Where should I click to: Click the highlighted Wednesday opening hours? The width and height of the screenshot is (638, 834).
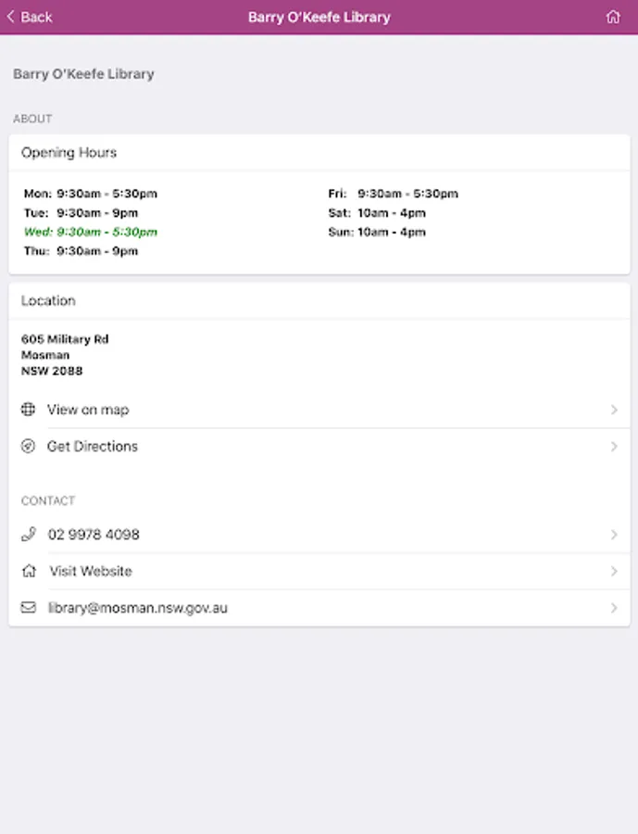pyautogui.click(x=91, y=232)
